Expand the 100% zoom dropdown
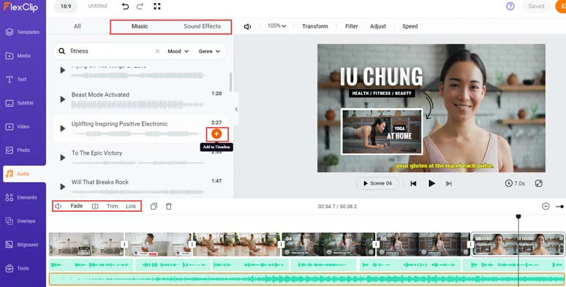 276,26
